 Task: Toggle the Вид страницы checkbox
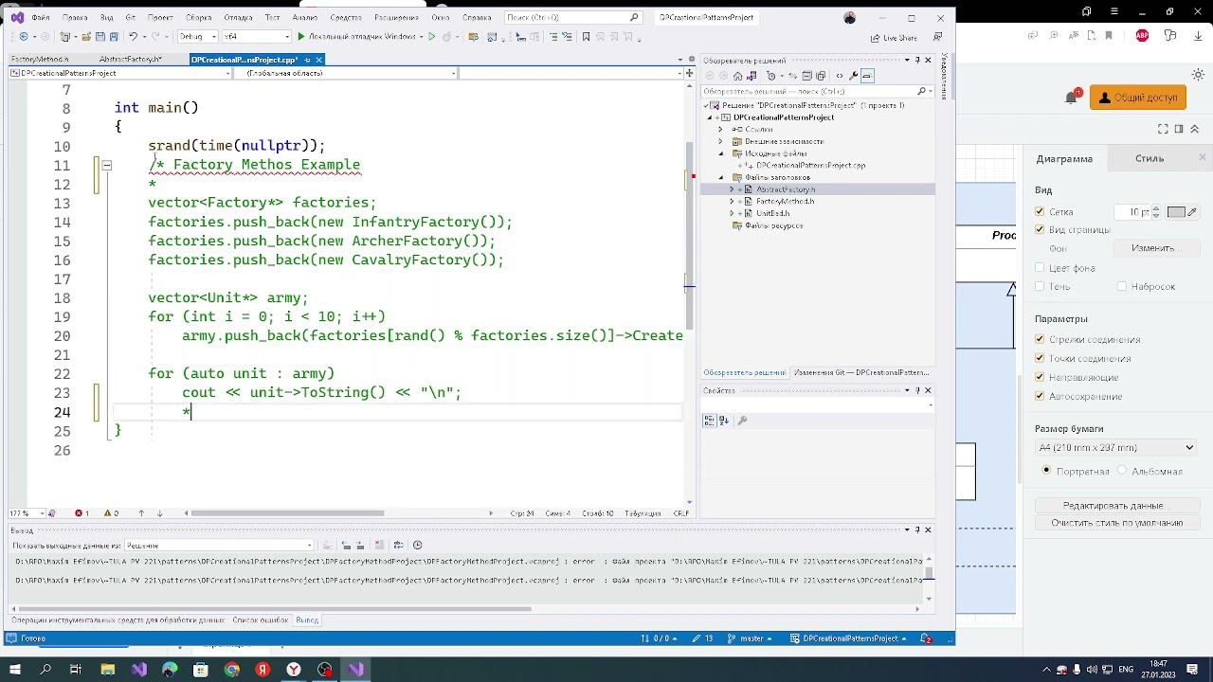click(1040, 230)
